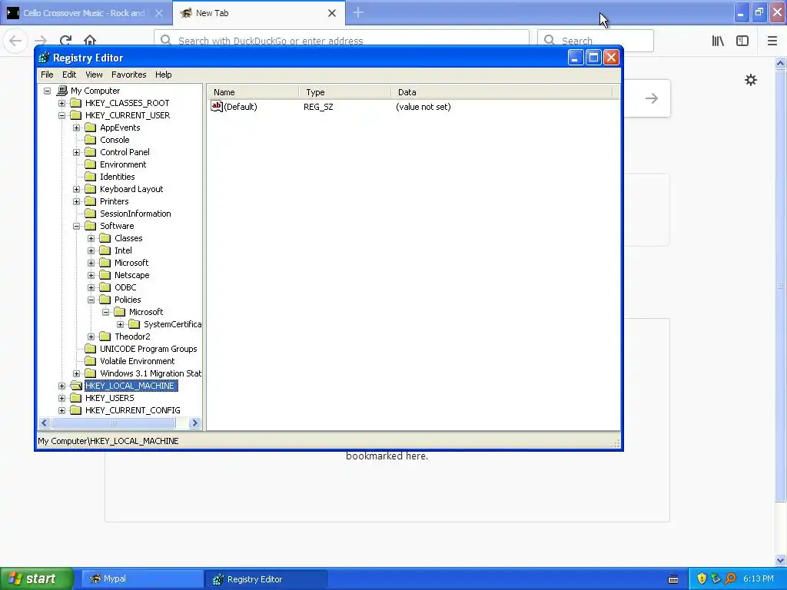Click the security shield tray icon
This screenshot has width=787, height=590.
point(702,578)
